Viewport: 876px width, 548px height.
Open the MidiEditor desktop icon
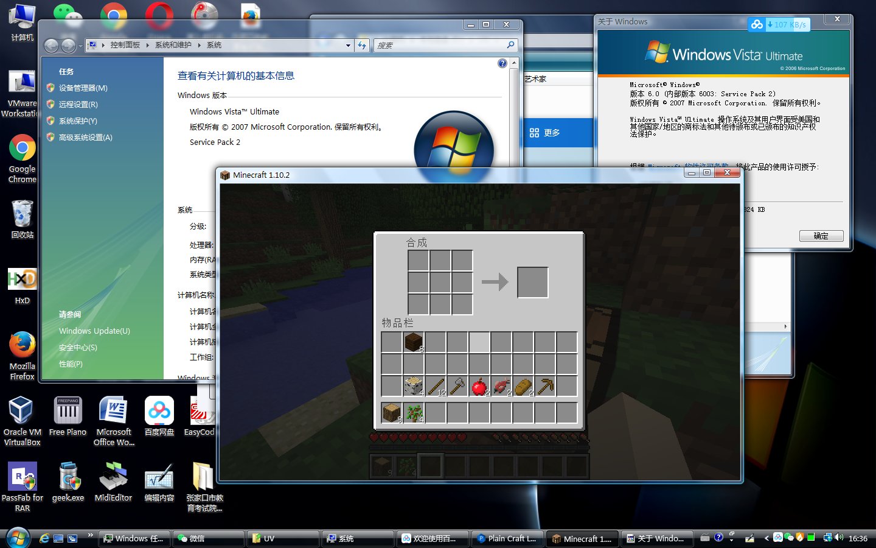[113, 482]
